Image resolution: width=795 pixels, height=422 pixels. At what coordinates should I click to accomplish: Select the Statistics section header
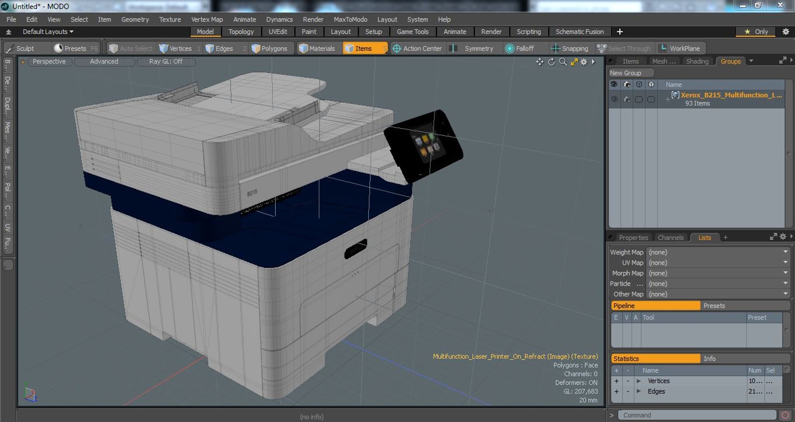[x=656, y=359]
